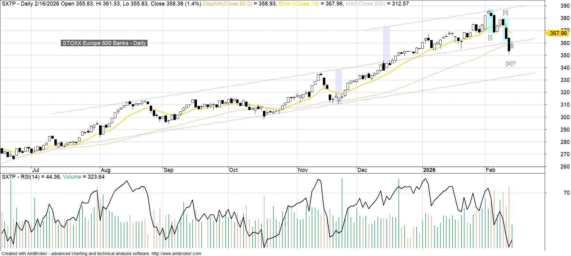
Task: Click the 2026 year marker
Action: [x=429, y=170]
